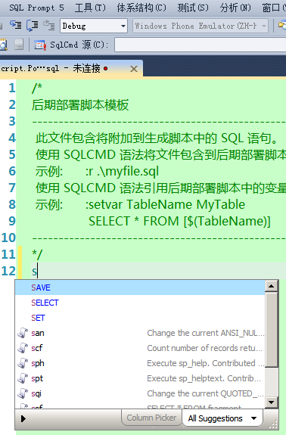Close the Script.Po...sql document tab
The height and width of the screenshot is (435, 286).
pos(134,69)
